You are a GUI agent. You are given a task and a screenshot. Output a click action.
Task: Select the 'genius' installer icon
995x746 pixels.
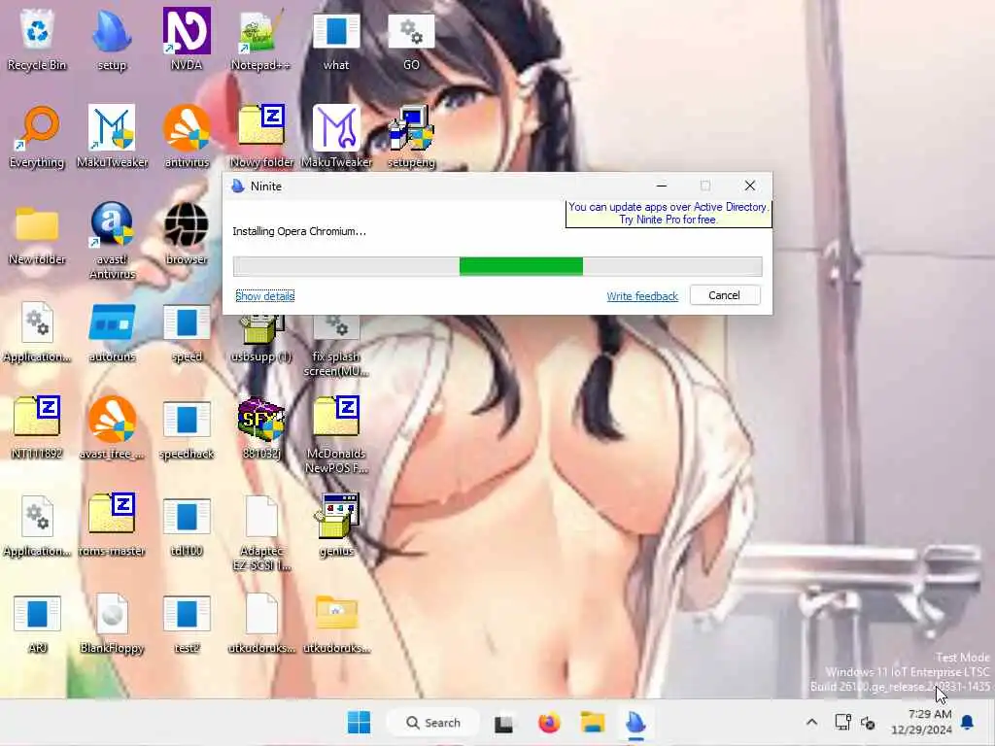pyautogui.click(x=335, y=525)
